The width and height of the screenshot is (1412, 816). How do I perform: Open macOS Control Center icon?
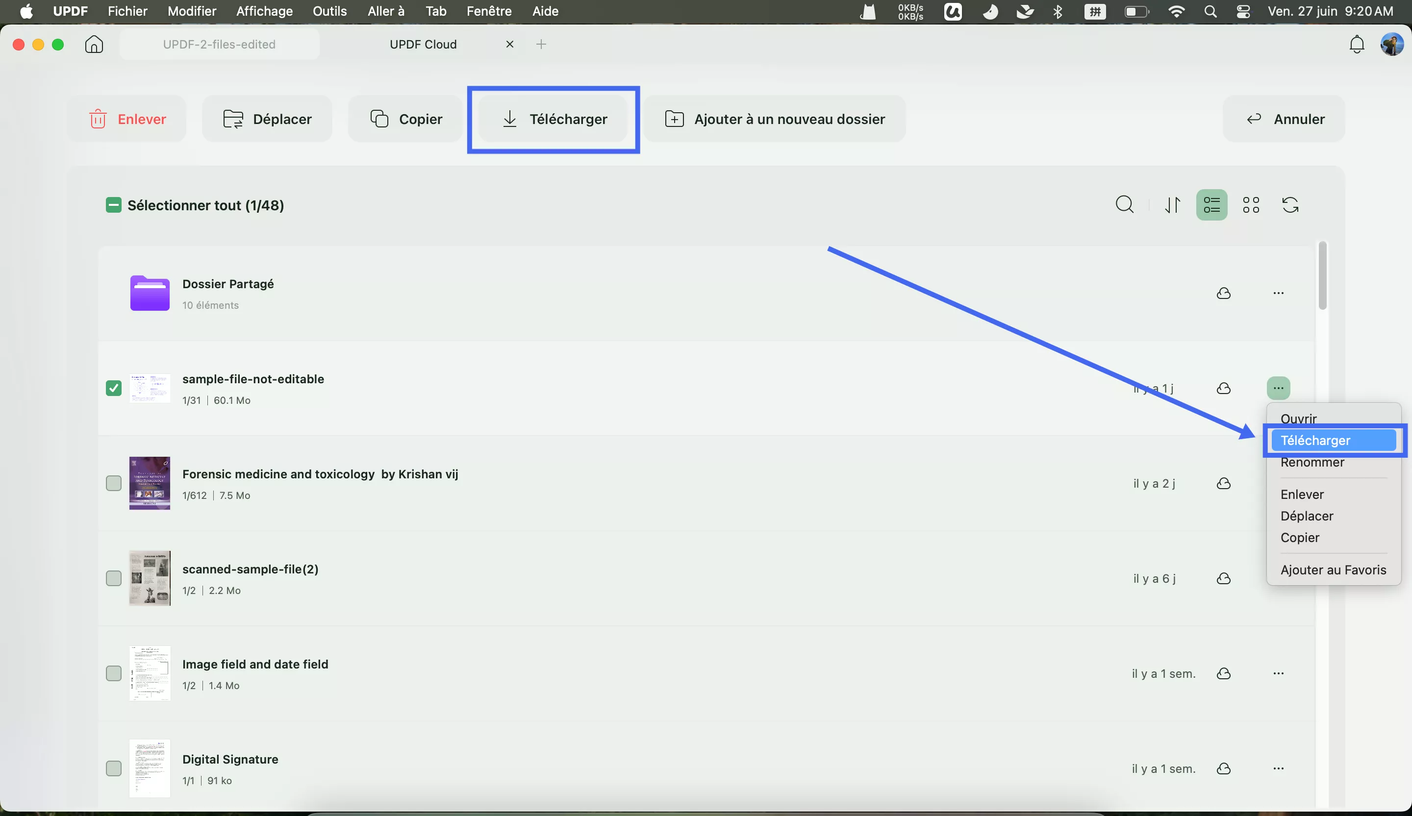pyautogui.click(x=1243, y=11)
